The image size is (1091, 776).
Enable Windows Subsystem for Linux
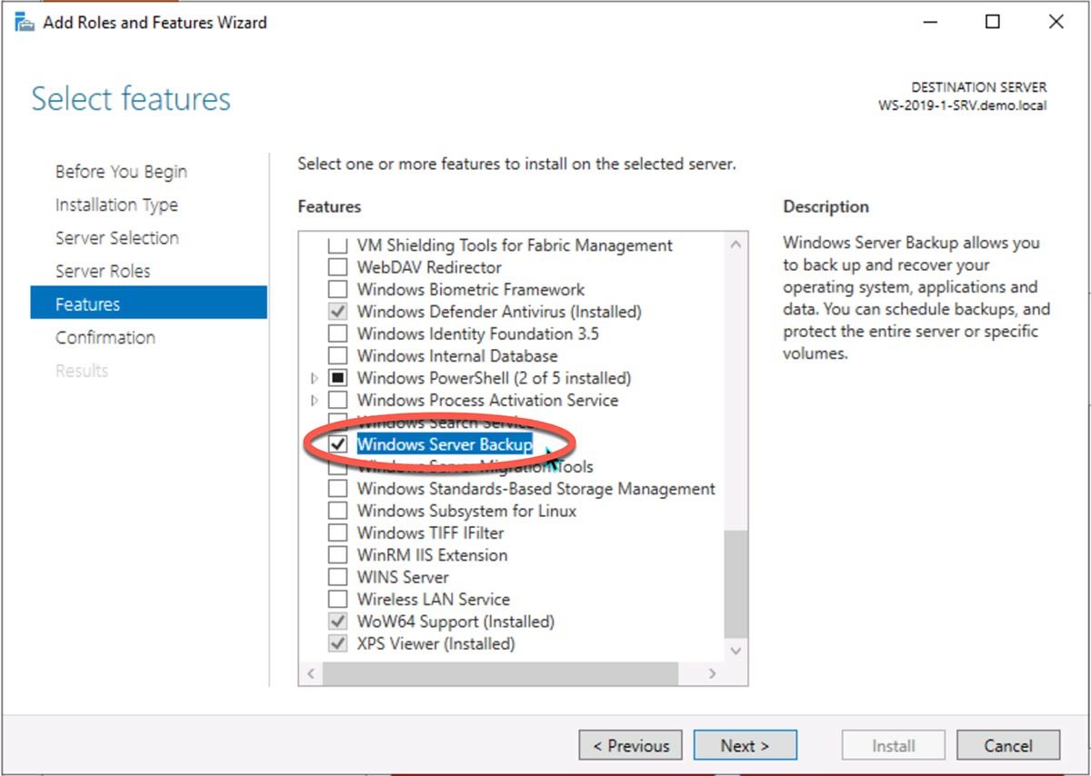click(337, 511)
